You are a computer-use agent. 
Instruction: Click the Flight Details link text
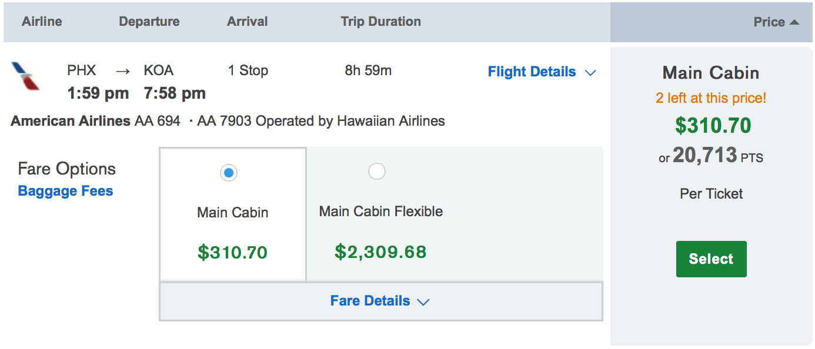point(532,72)
